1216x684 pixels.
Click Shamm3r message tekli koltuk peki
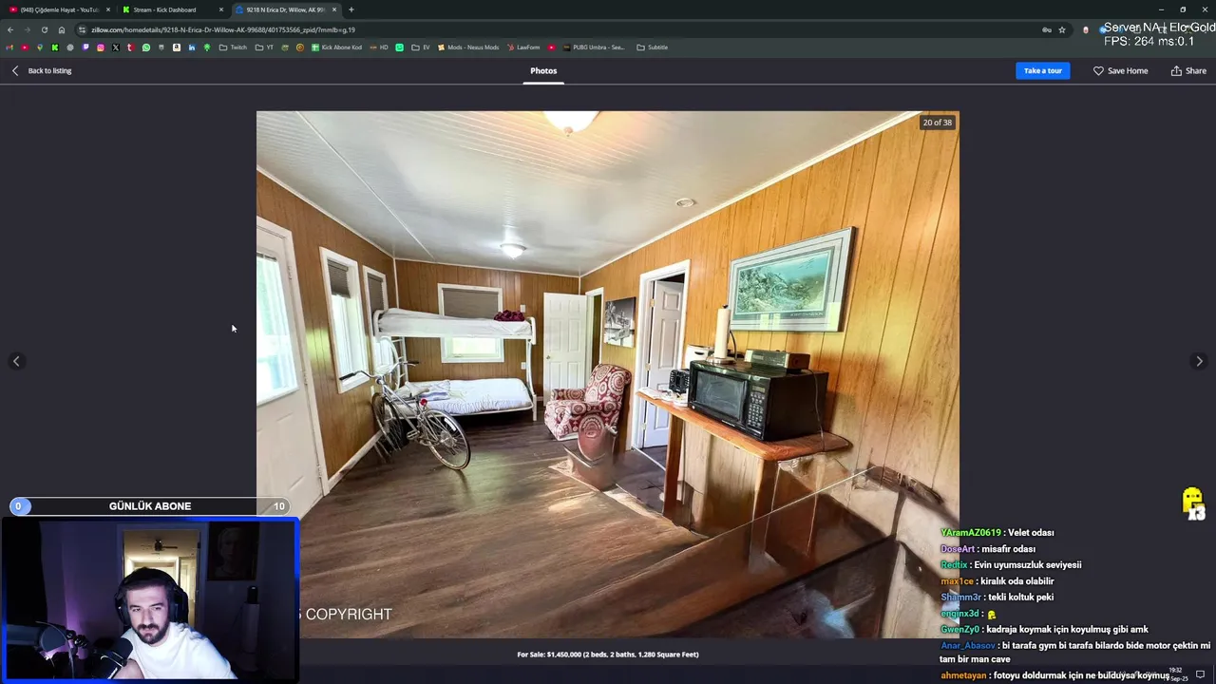997,598
